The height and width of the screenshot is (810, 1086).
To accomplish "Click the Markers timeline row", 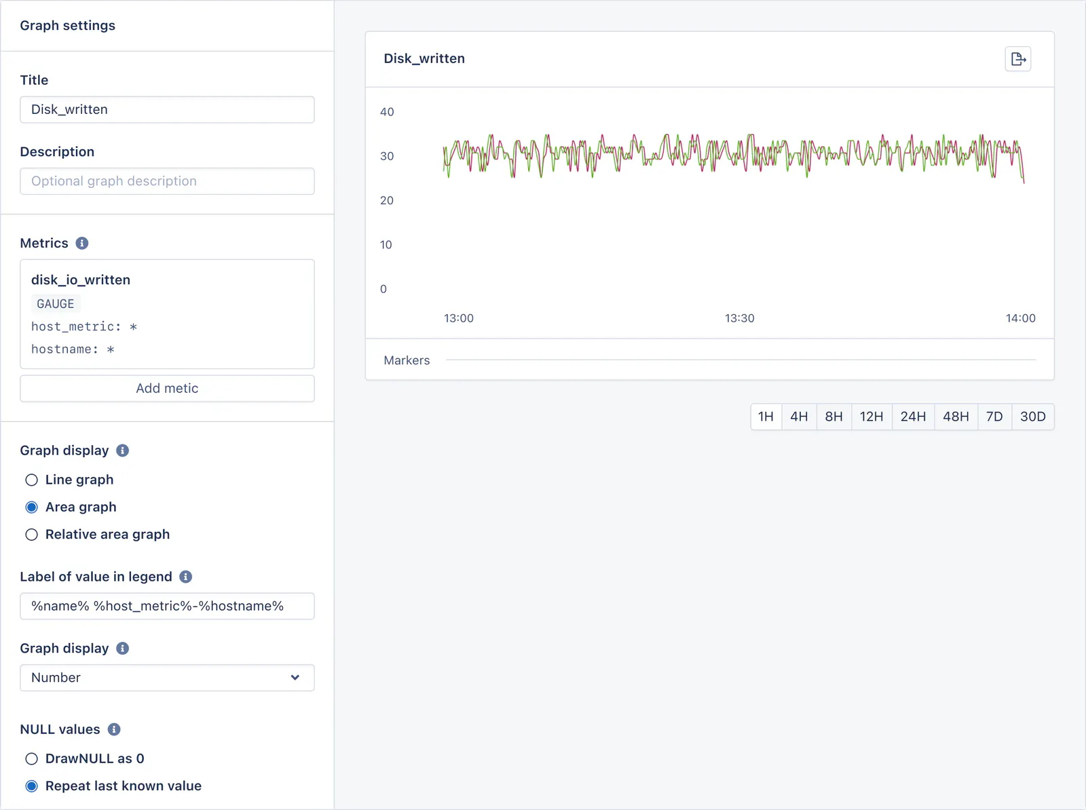I will [709, 360].
